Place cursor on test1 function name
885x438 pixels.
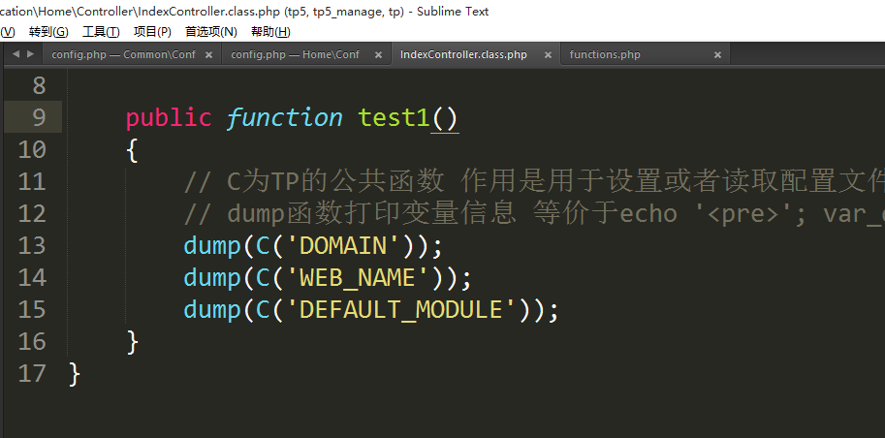tap(394, 117)
